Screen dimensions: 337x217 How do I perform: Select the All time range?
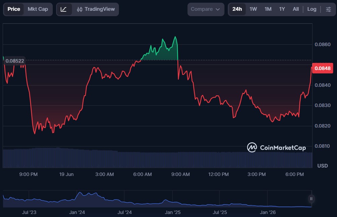pos(296,9)
